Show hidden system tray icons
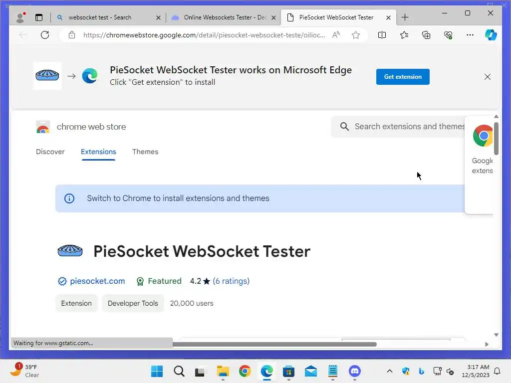511x383 pixels. (389, 371)
